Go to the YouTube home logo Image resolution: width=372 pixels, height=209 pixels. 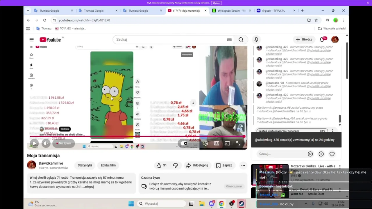50,39
